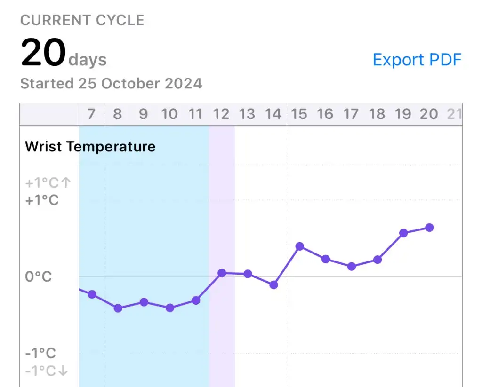Viewport: 482px width, 387px height.
Task: Tap day 20 in the day header row
Action: 428,114
